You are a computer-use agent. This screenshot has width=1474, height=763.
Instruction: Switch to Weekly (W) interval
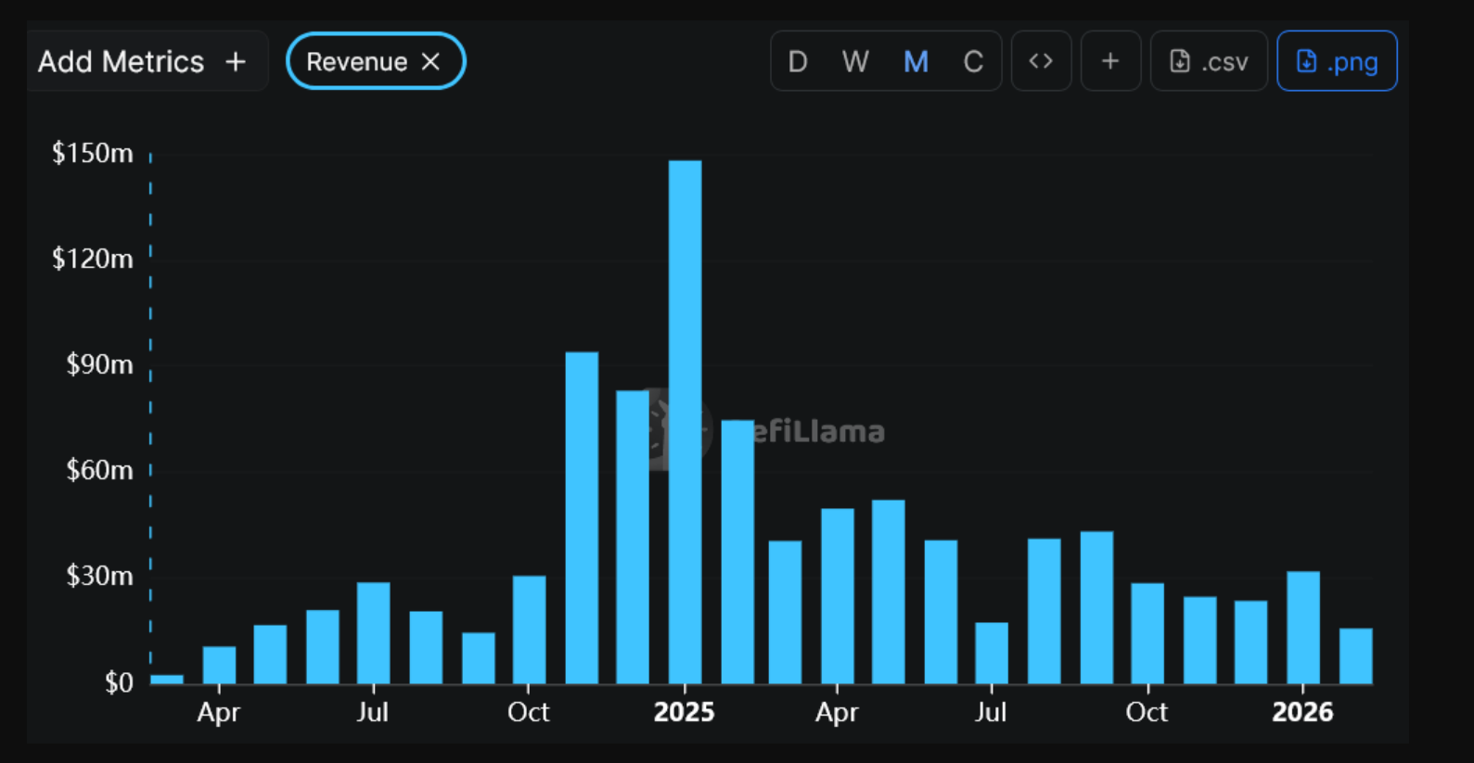click(x=854, y=62)
